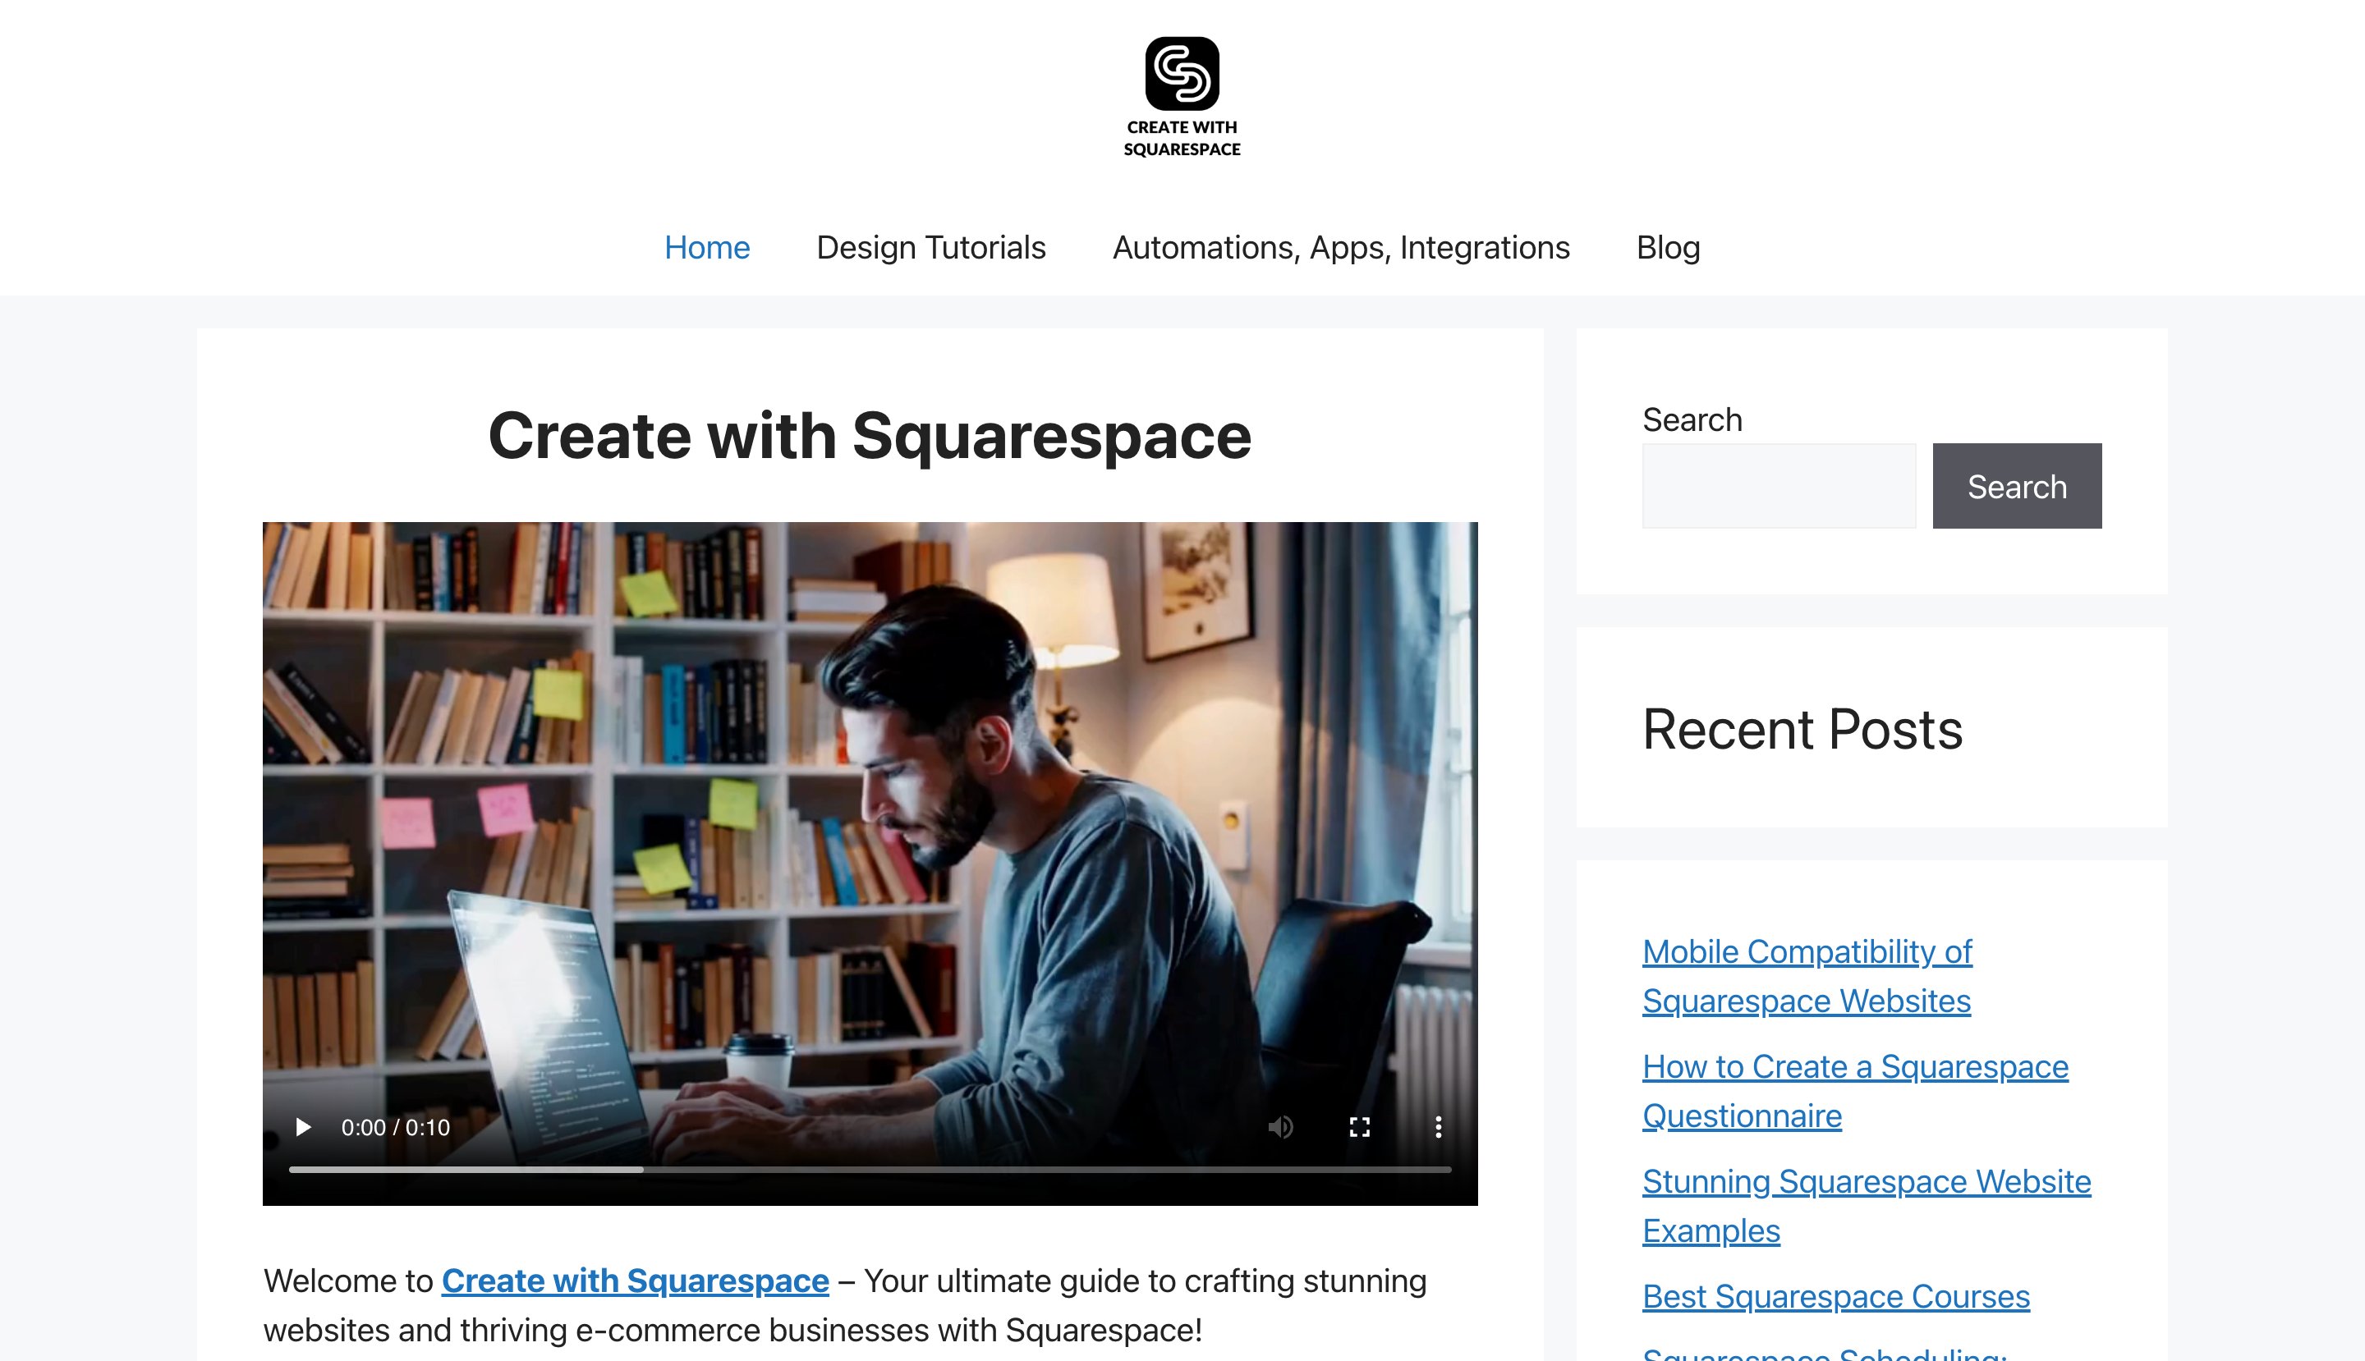
Task: Open How to Create a Squarespace Questionnaire
Action: click(1855, 1090)
